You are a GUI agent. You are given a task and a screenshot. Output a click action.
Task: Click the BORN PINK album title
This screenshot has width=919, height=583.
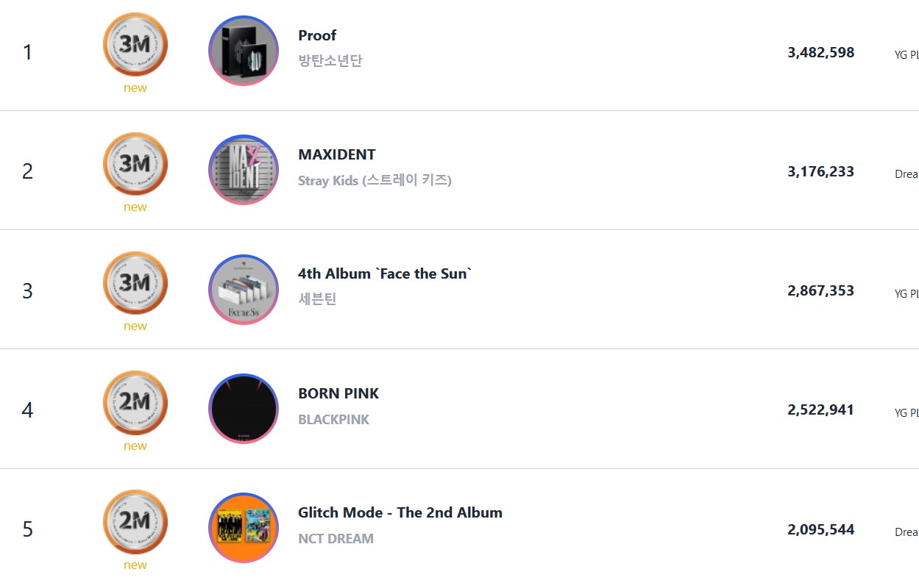tap(338, 393)
